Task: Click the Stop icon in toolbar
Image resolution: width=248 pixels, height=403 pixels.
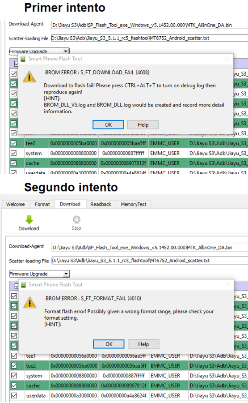Action: (x=76, y=219)
